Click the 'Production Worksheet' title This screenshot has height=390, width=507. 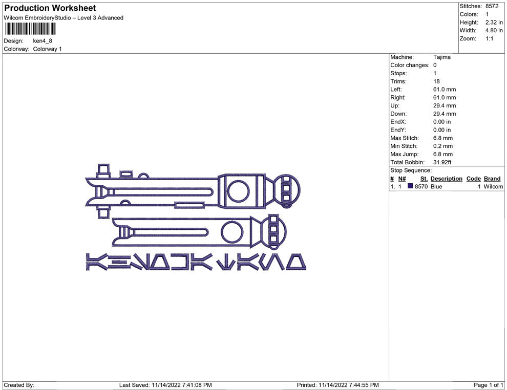(50, 8)
